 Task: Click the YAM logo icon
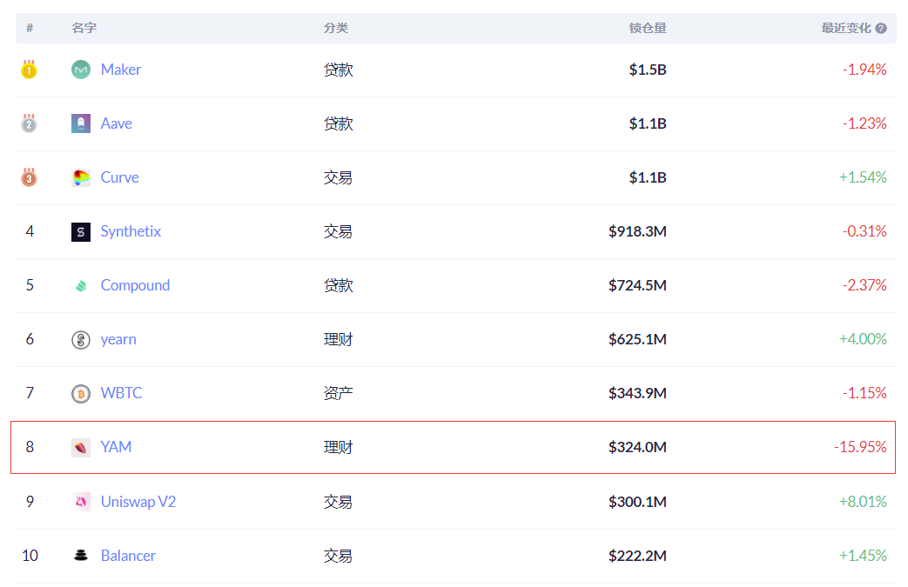pyautogui.click(x=80, y=448)
